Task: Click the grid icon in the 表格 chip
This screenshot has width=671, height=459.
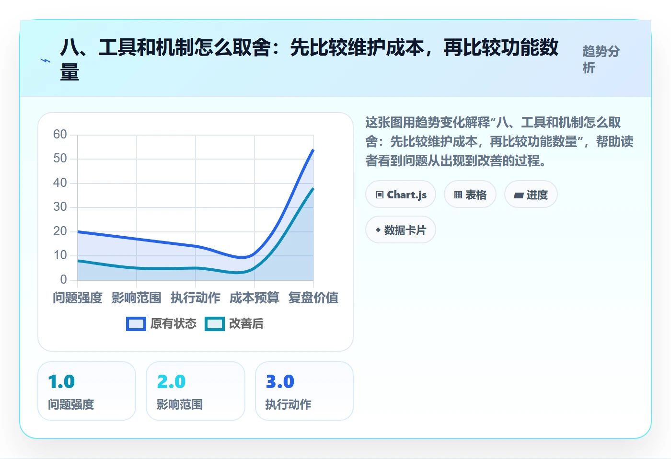Action: (x=458, y=195)
